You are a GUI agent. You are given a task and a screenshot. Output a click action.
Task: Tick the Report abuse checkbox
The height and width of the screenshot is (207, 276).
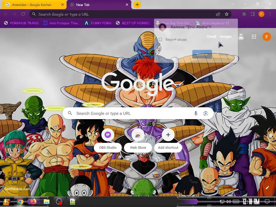click(x=160, y=39)
